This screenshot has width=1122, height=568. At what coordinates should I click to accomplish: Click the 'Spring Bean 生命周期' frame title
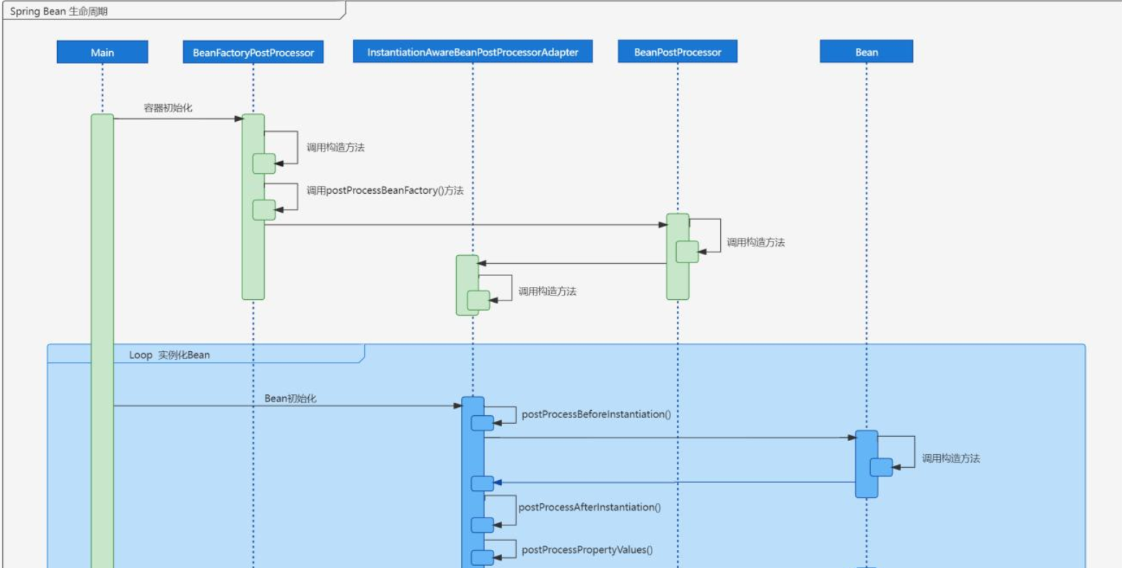tap(59, 12)
